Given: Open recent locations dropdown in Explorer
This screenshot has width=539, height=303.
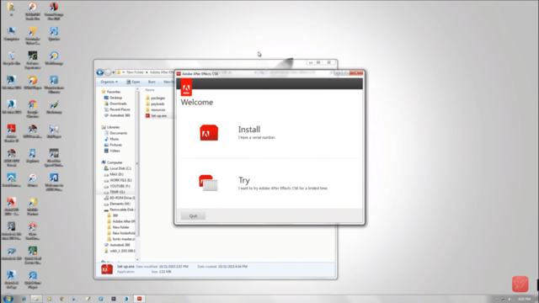Looking at the screenshot, I should (x=114, y=72).
